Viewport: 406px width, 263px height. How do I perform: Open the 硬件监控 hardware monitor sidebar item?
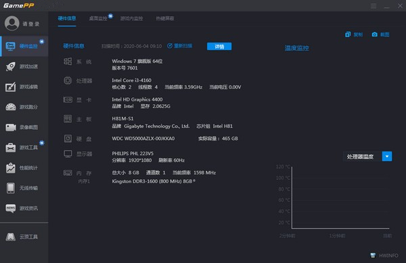24,46
